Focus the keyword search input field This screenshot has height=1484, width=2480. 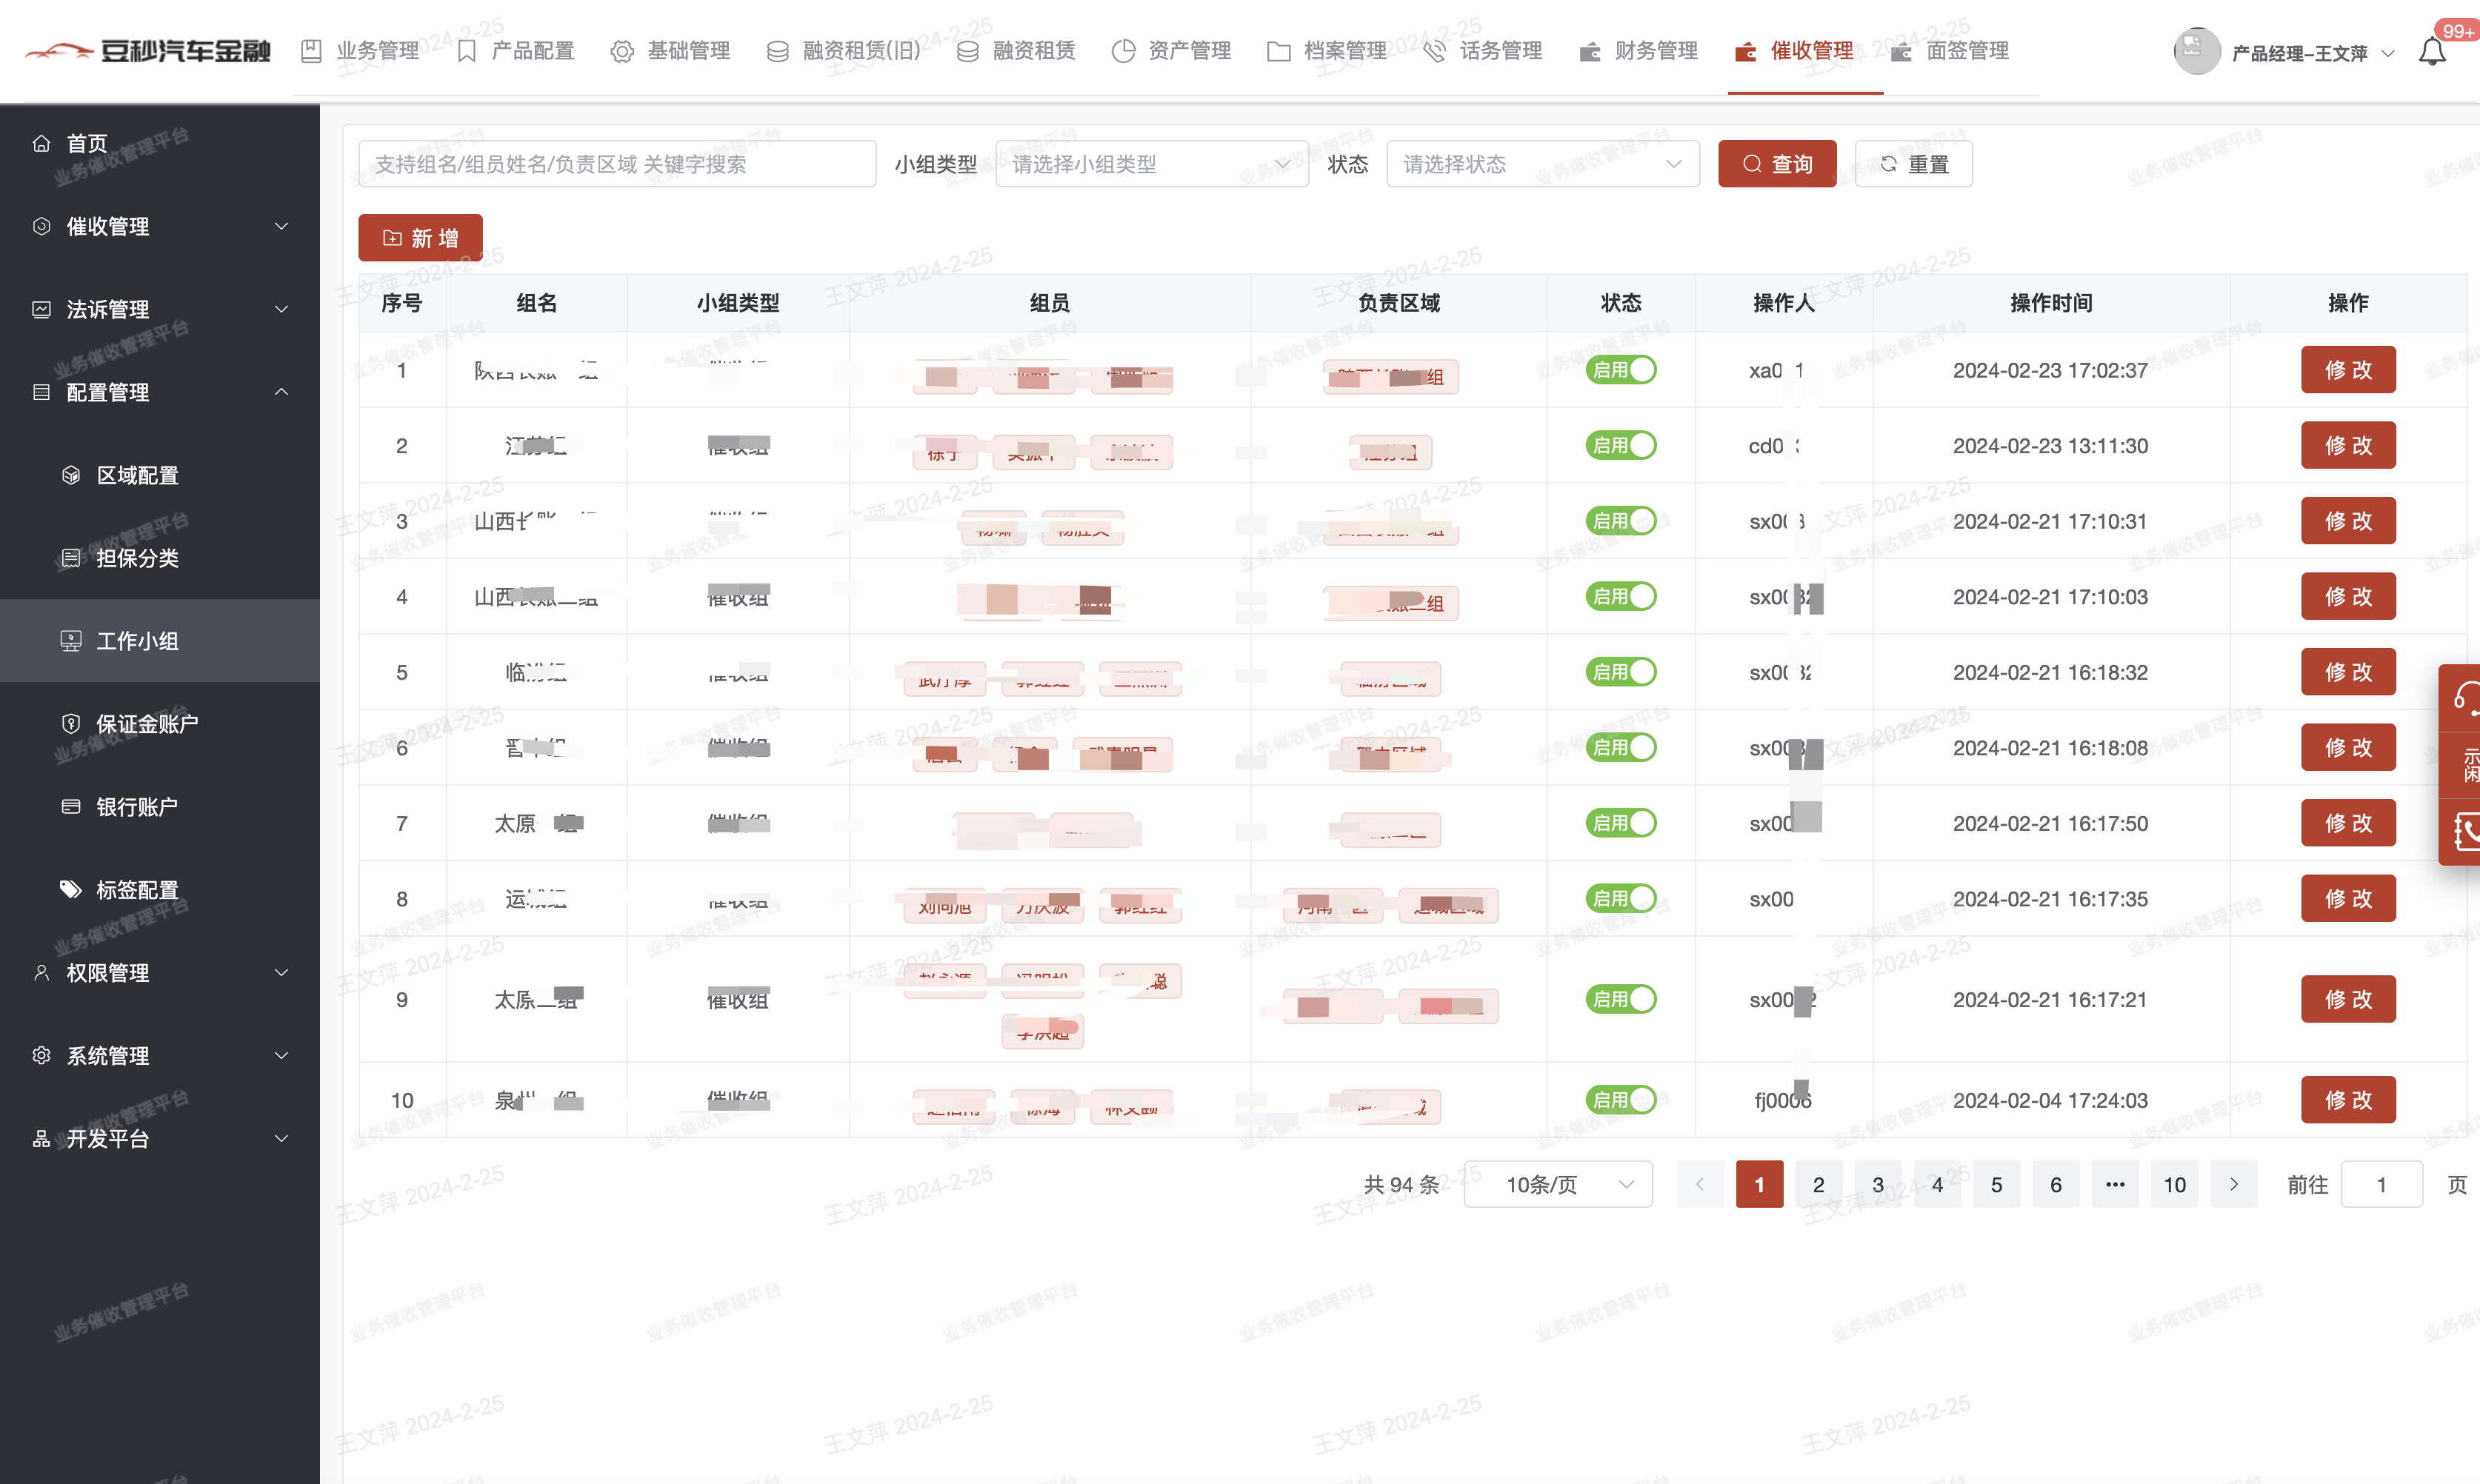616,164
